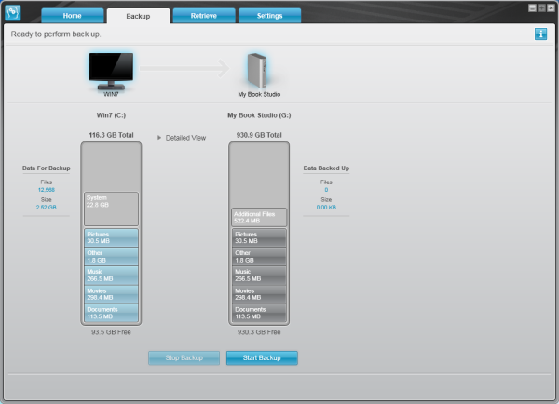Click the My Book Studio (G:) heading
The image size is (559, 404).
pyautogui.click(x=259, y=115)
